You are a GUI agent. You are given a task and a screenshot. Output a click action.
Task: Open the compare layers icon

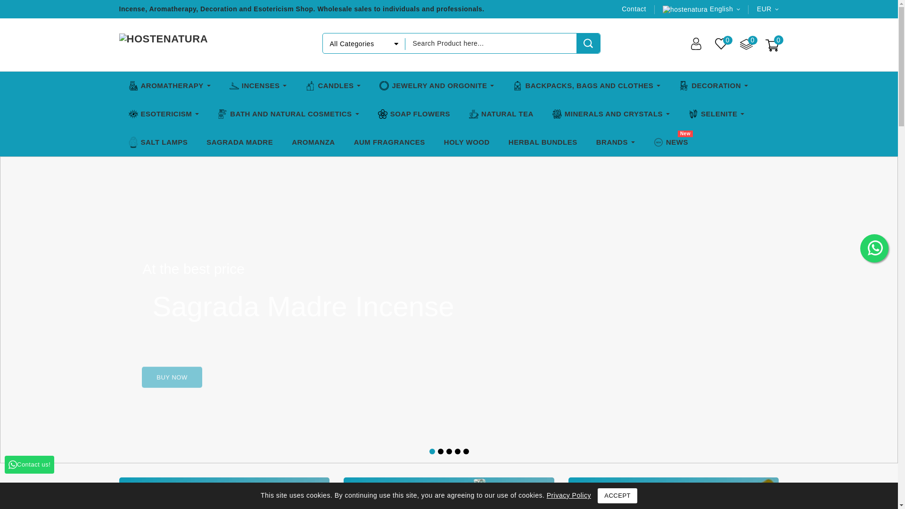[x=746, y=44]
